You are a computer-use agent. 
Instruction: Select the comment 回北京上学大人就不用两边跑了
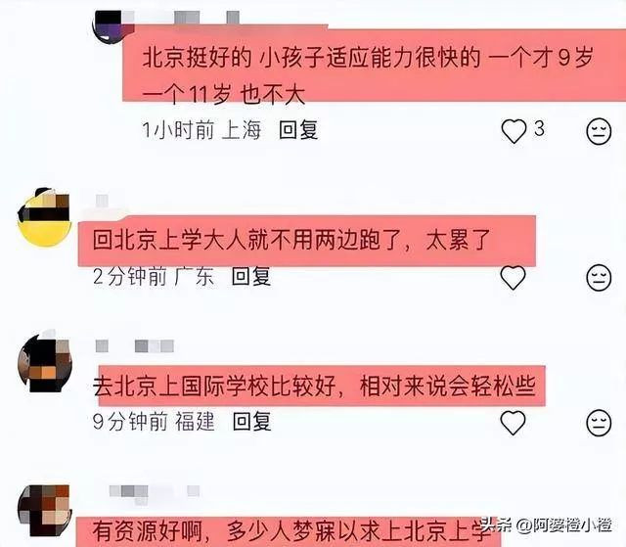tap(291, 241)
